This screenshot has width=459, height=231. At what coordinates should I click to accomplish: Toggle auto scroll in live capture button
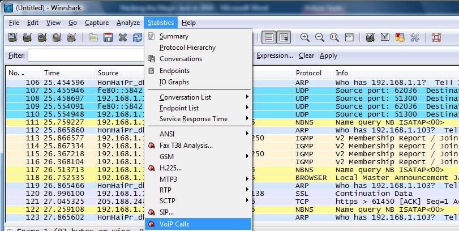click(284, 37)
